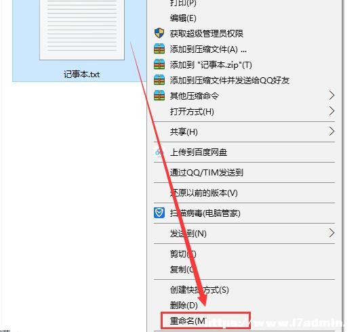Click the 电脑管家 blue shield scan icon
The image size is (364, 332).
159,213
